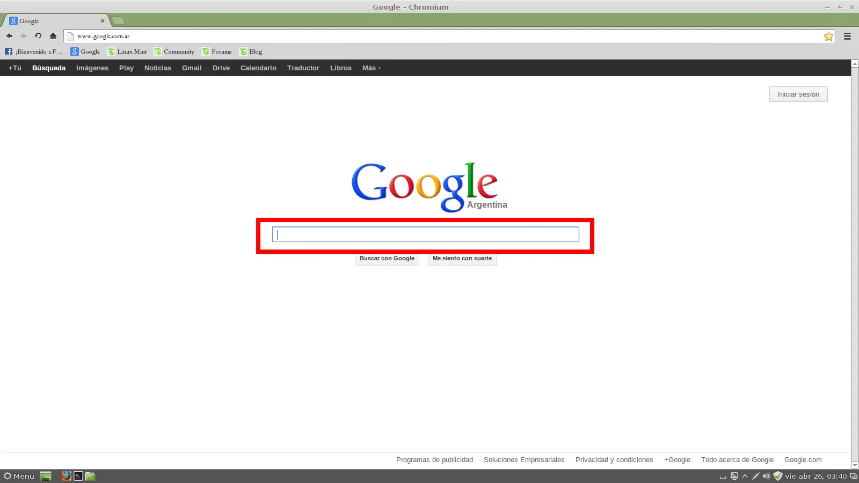Click the Iniciar sesión button
This screenshot has width=859, height=483.
[798, 94]
